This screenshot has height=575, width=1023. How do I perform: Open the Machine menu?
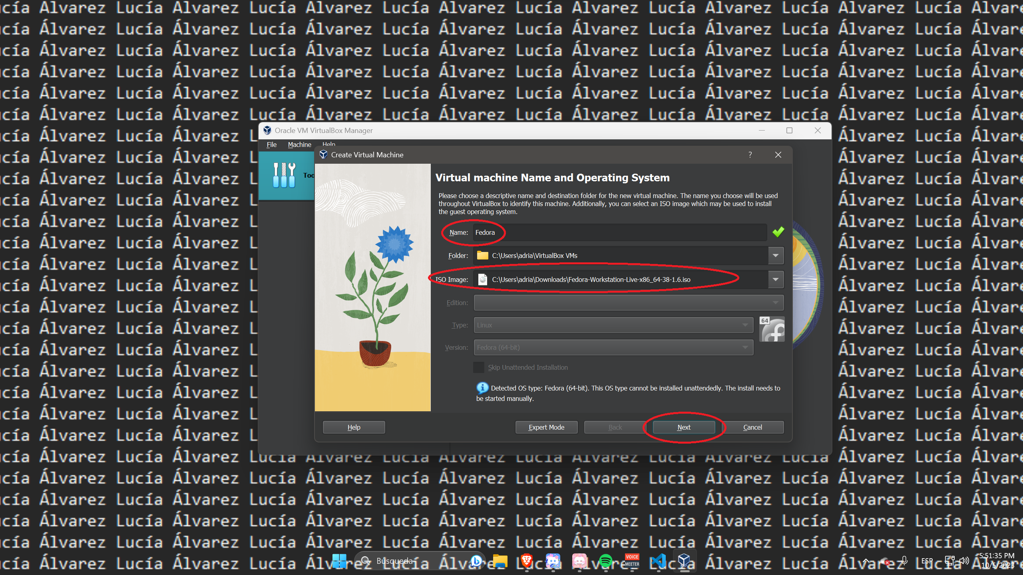[x=299, y=145]
